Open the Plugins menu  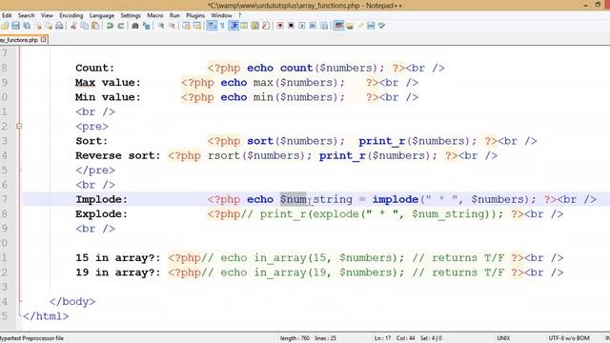pos(195,15)
